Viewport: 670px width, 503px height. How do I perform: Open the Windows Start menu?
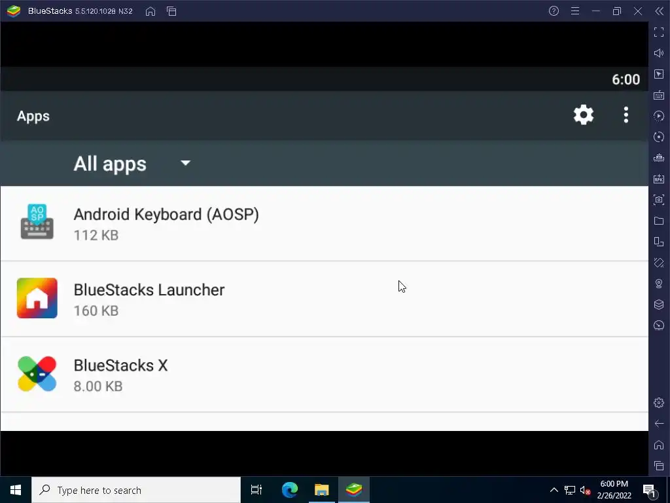tap(16, 490)
